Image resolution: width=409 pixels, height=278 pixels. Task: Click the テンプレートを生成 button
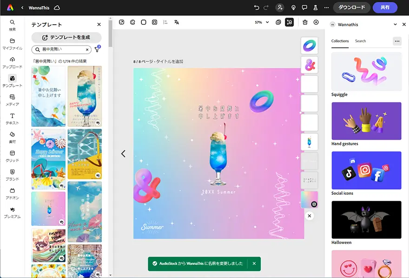[x=66, y=37]
